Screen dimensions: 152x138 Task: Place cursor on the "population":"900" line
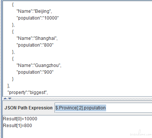click(x=35, y=72)
